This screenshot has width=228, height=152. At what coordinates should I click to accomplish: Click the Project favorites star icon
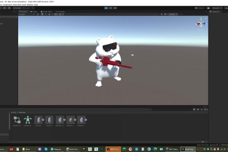click(202, 109)
